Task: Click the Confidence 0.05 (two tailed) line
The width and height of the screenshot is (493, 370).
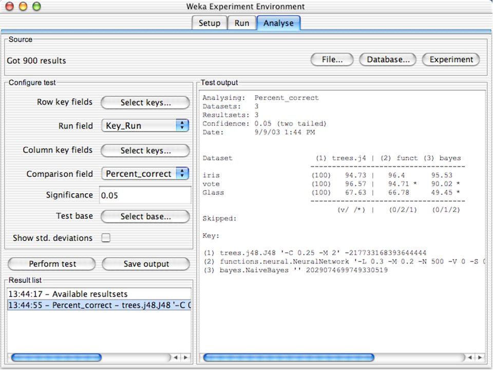Action: point(264,123)
